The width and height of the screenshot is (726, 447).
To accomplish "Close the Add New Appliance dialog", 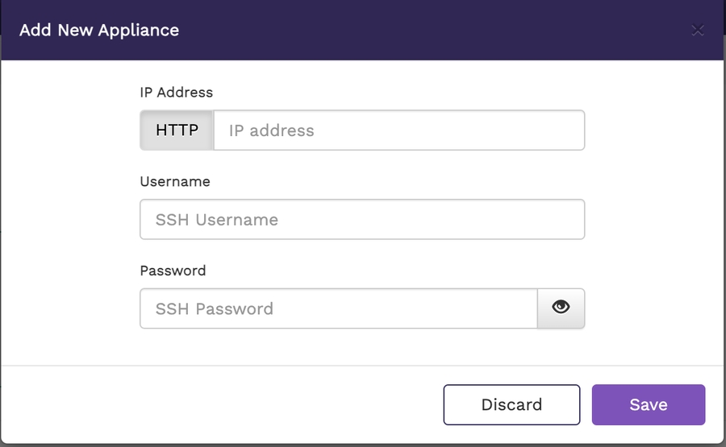I will pyautogui.click(x=698, y=31).
